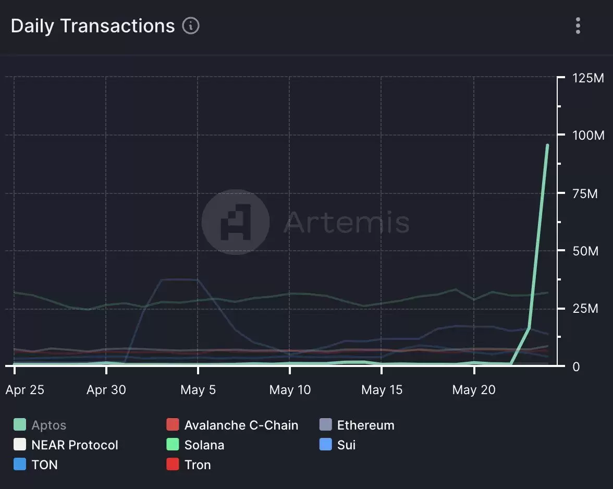Toggle the Ethereum series label

(x=365, y=425)
